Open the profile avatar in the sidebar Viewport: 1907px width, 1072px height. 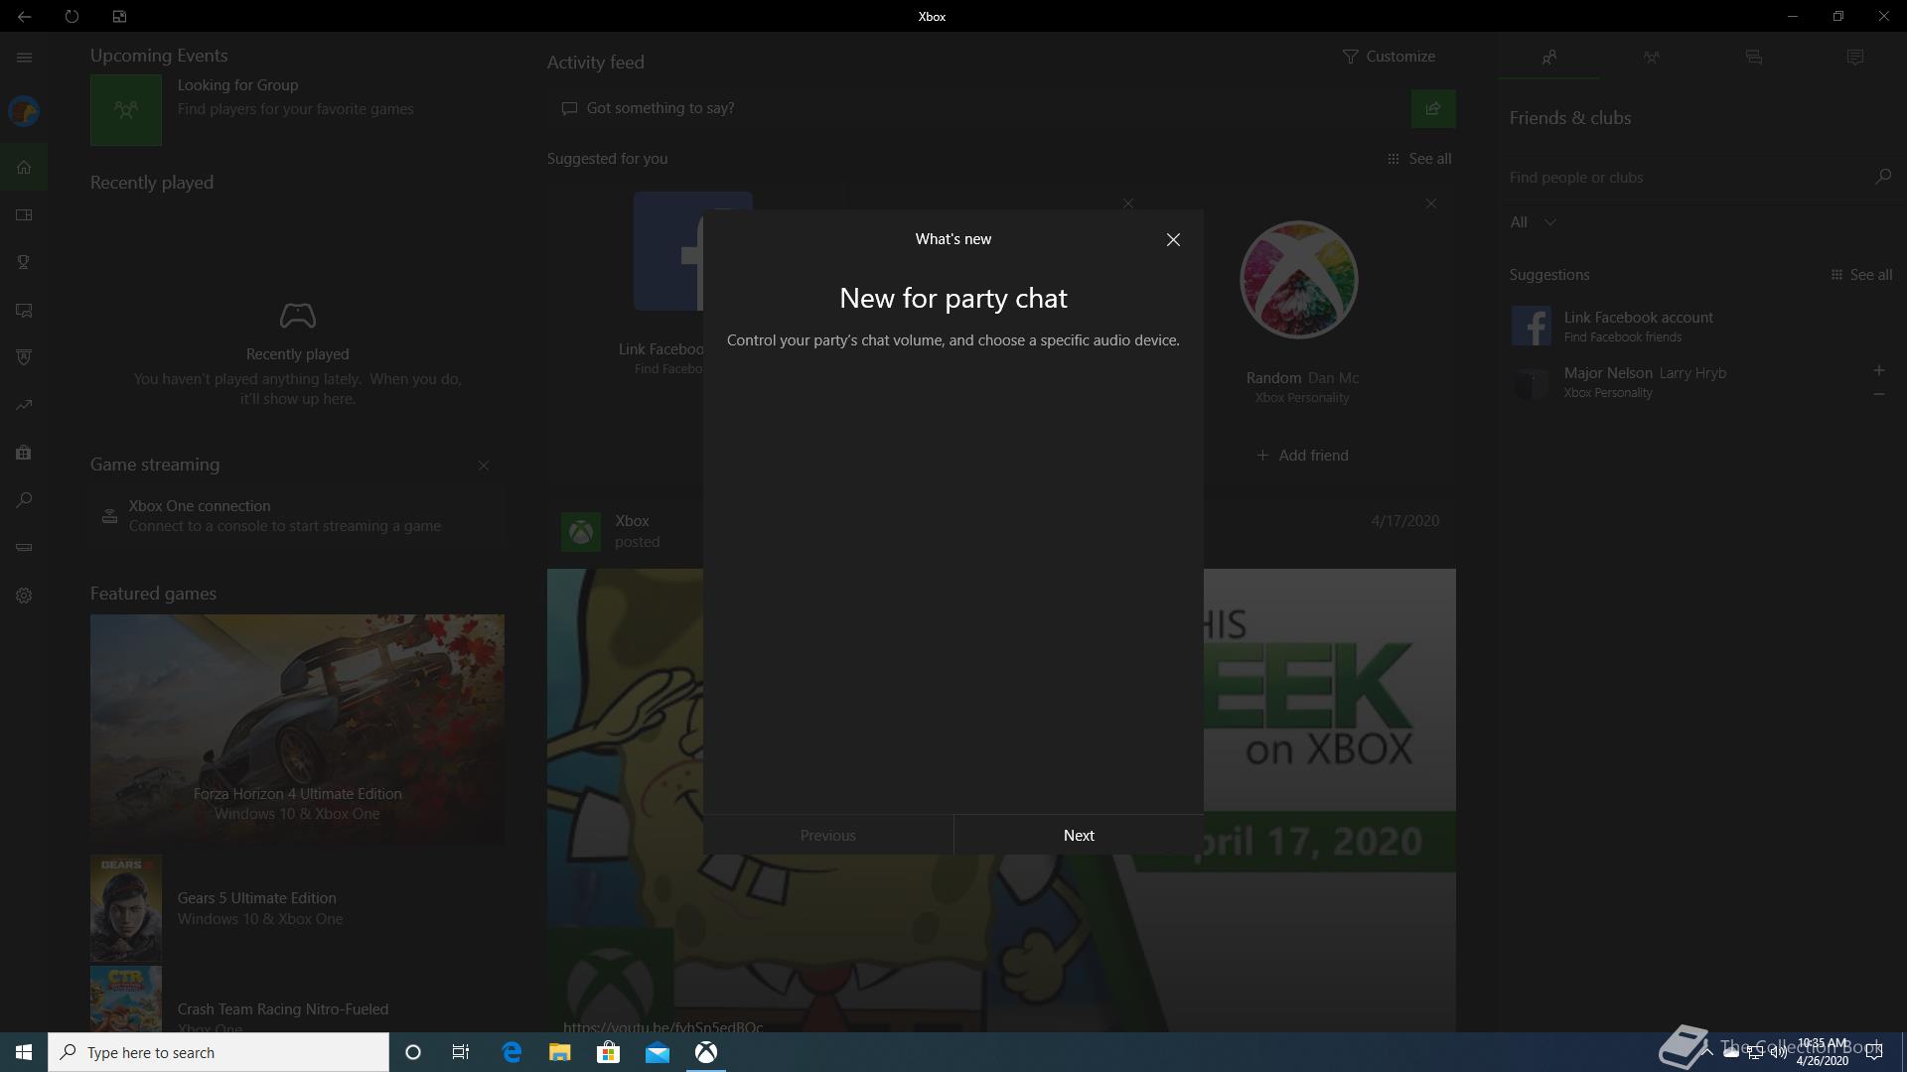point(24,111)
